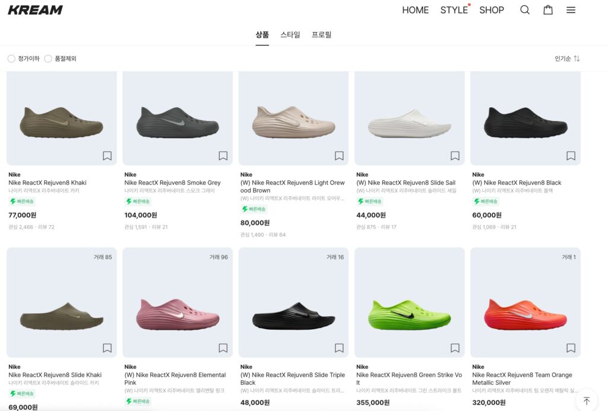The width and height of the screenshot is (608, 411).
Task: Click the 355,000원 price
Action: (x=373, y=403)
